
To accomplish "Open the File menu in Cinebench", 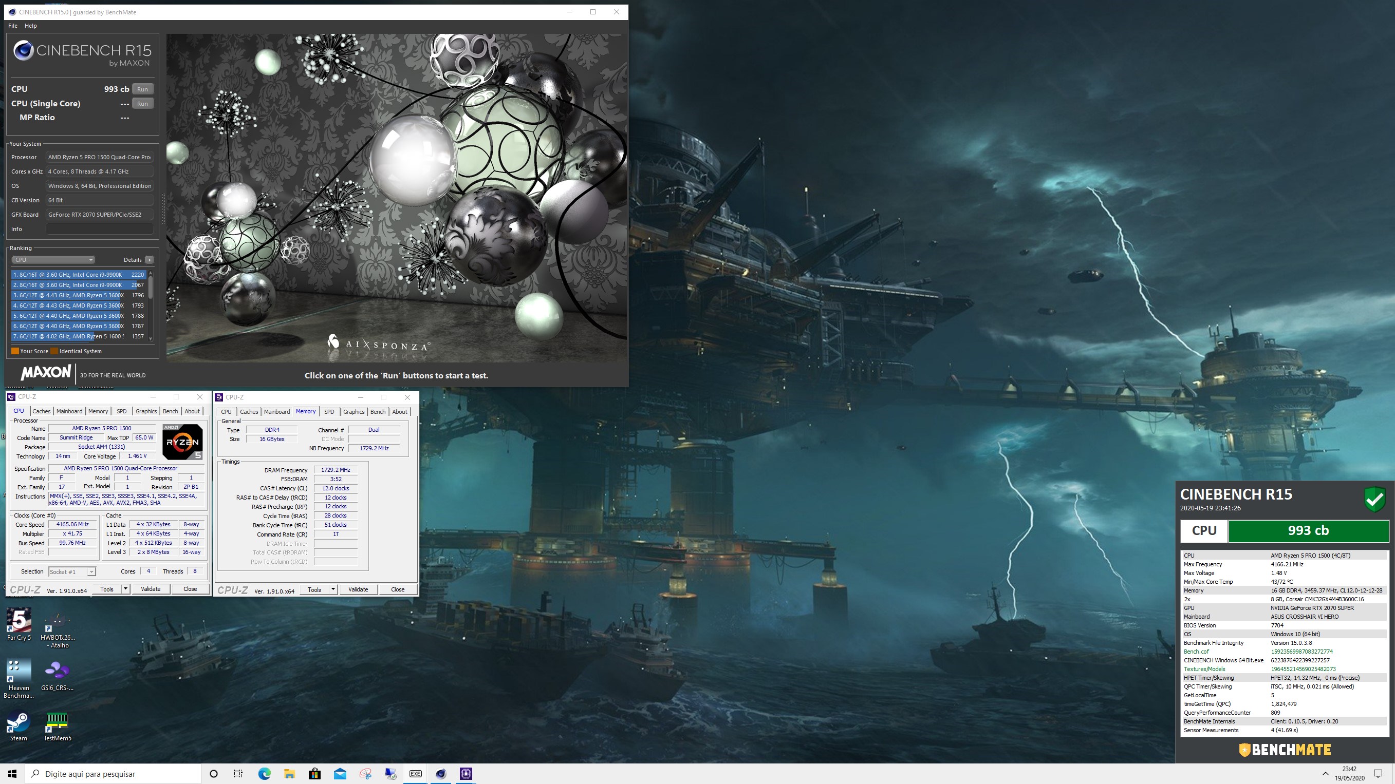I will click(x=13, y=26).
